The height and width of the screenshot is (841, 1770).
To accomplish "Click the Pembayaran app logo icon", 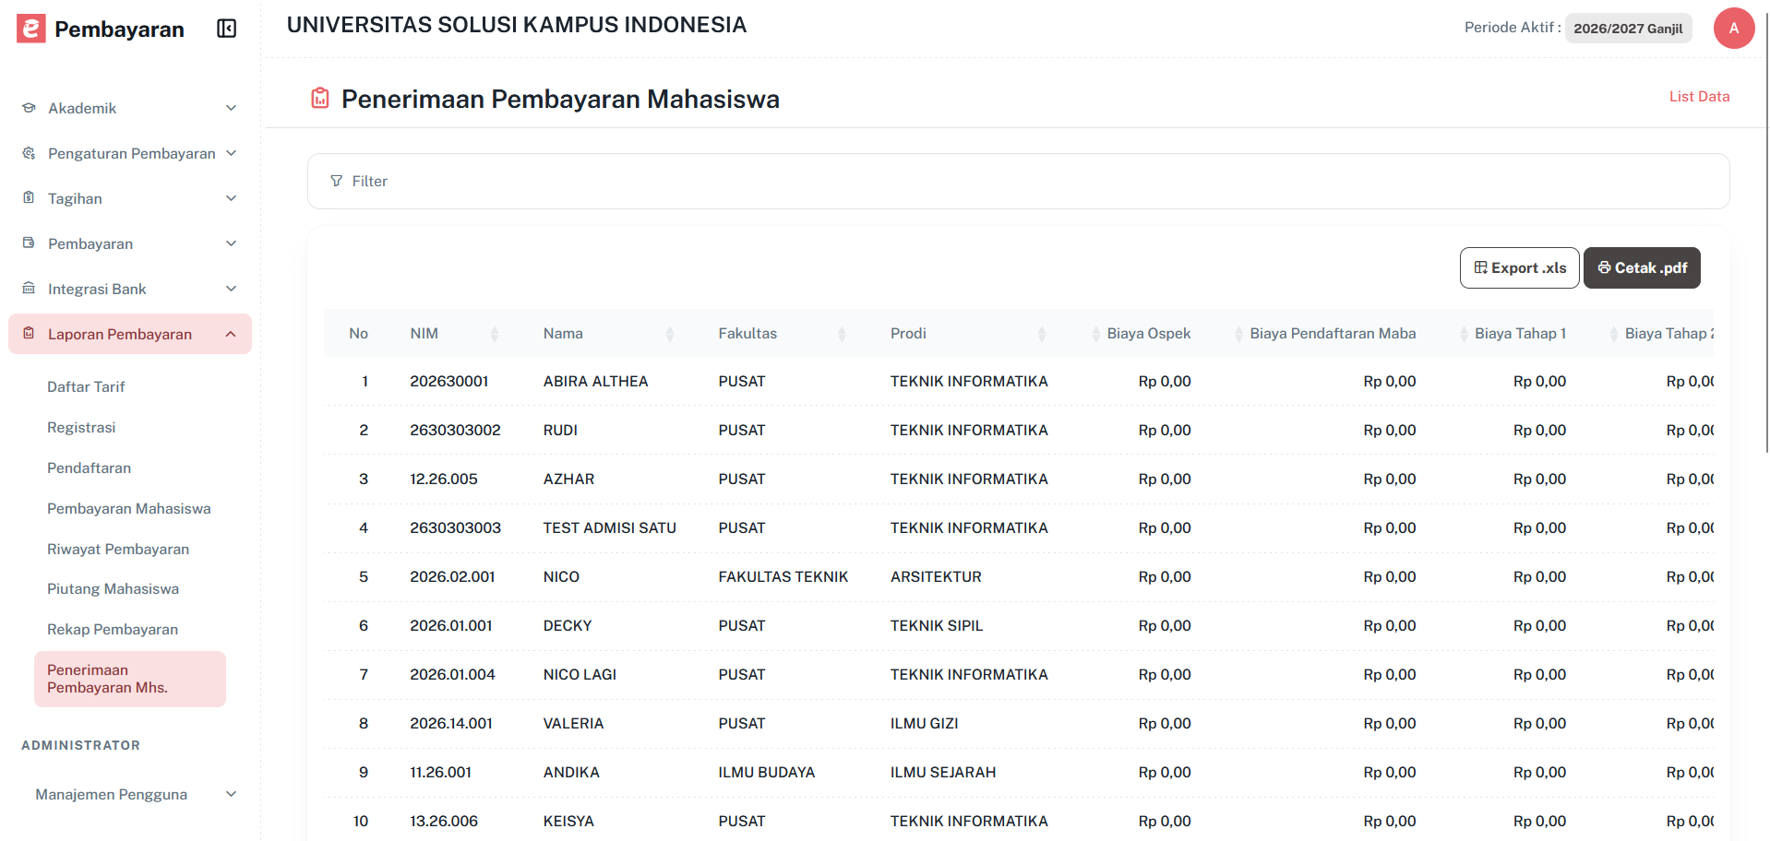I will tap(29, 28).
